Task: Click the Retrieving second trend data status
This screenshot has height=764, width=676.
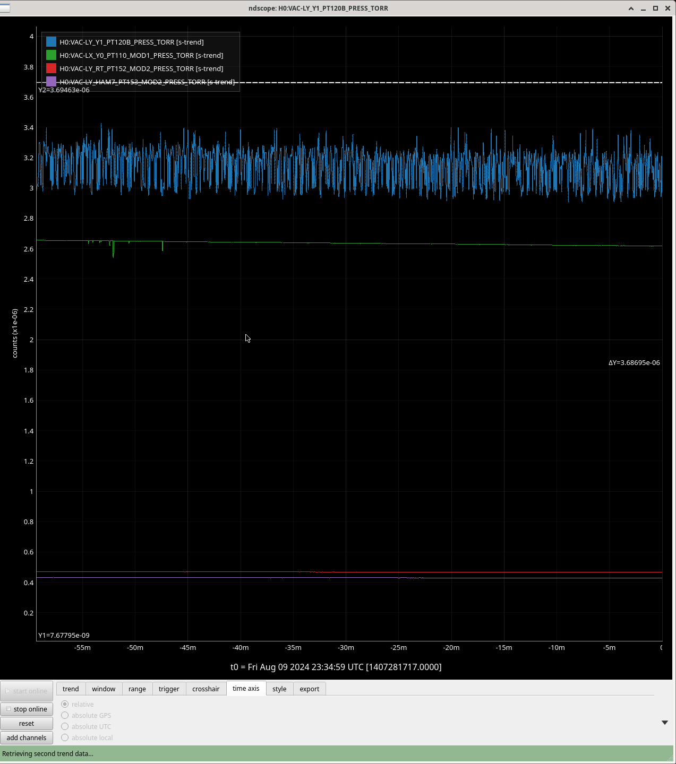Action: (x=48, y=753)
